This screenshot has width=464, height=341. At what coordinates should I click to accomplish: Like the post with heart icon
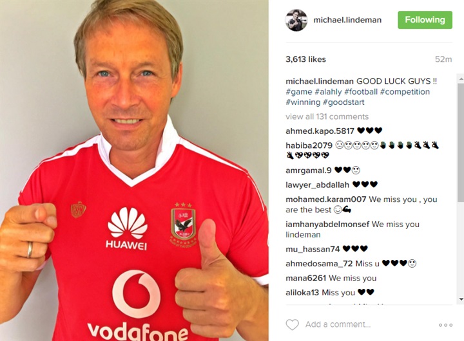click(293, 324)
